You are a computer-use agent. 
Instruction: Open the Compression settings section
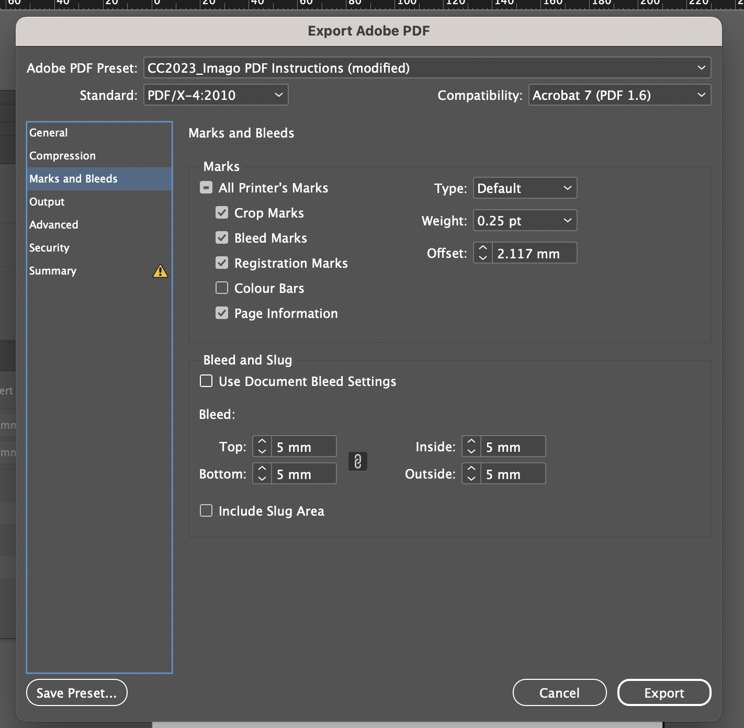(x=62, y=155)
